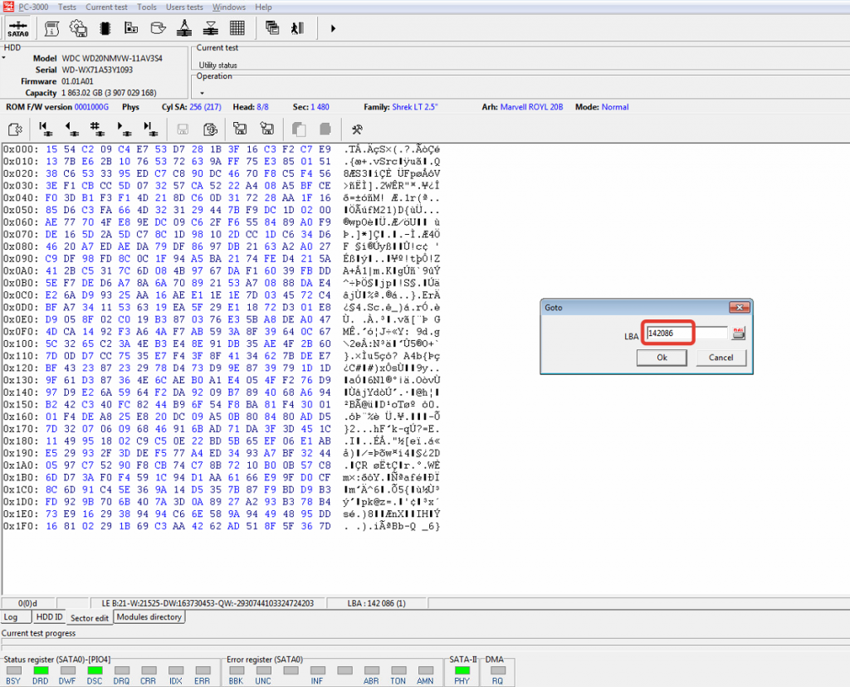This screenshot has height=687, width=850.
Task: Advance to the next sector
Action: coord(124,129)
